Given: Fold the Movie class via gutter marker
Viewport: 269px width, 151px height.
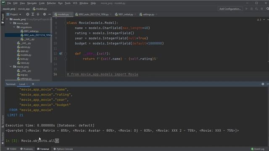Looking at the screenshot, I should 66,23.
